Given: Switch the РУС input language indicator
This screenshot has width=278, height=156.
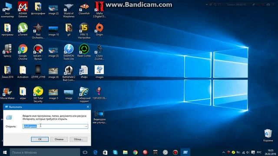Looking at the screenshot, I should point(259,152).
